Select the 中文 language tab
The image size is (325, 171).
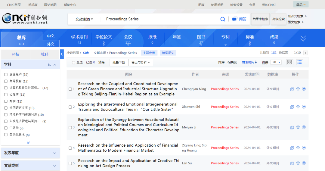point(51,36)
